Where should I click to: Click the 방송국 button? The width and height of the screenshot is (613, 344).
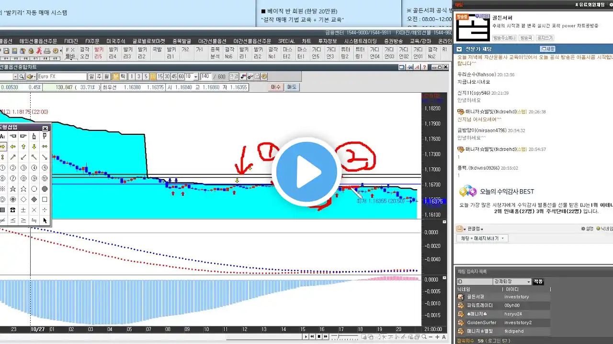point(526,38)
